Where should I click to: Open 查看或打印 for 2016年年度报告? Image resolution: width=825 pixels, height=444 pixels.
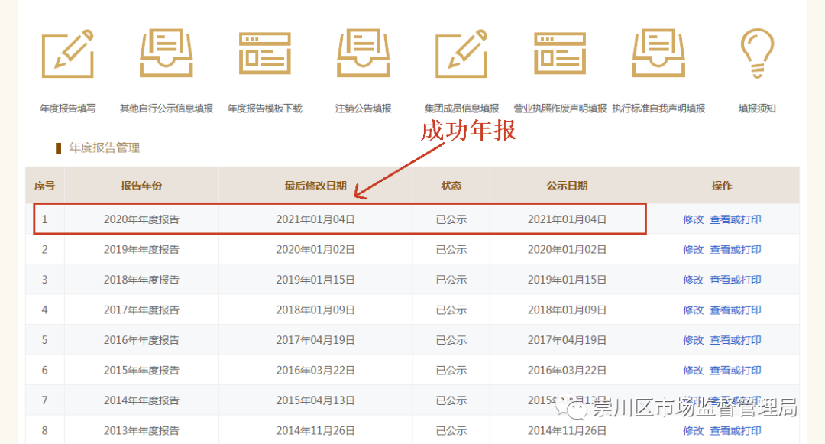735,340
